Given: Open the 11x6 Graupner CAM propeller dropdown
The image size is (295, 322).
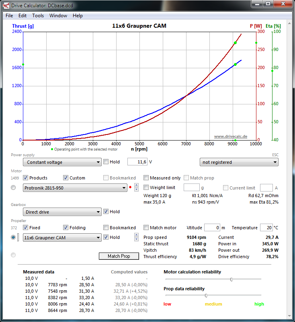Looking at the screenshot, I should click(x=62, y=238).
